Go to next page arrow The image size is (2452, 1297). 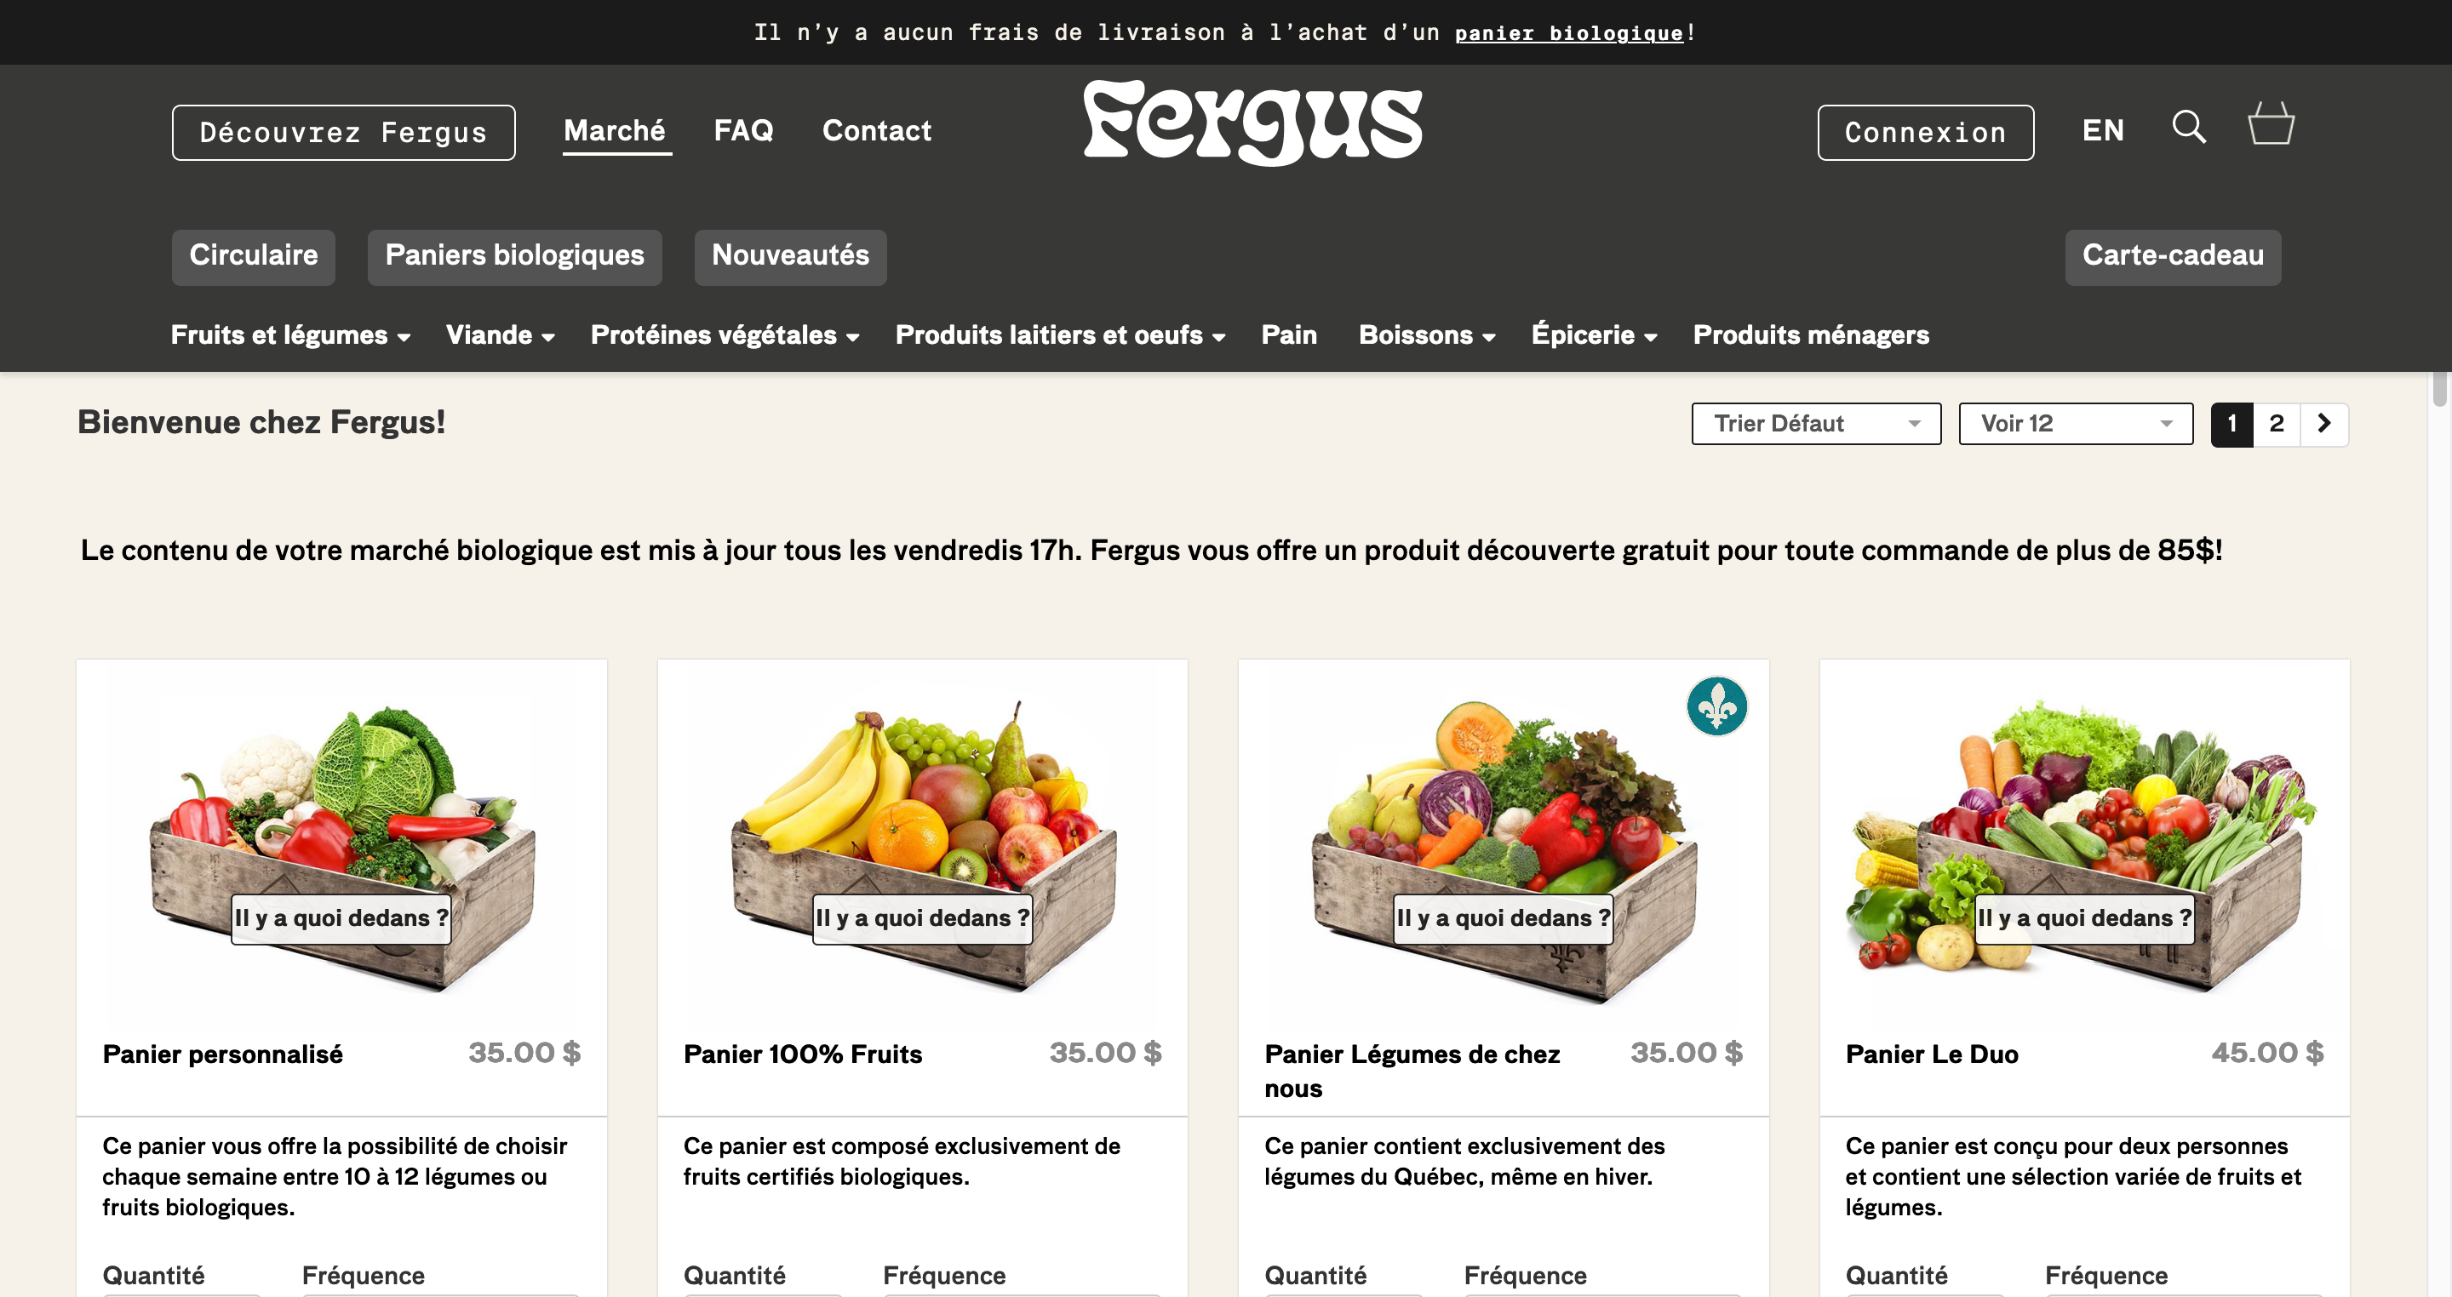[x=2323, y=424]
